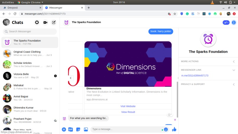Open the Grammarly extension icon
This screenshot has height=134, width=238.
[x=187, y=14]
